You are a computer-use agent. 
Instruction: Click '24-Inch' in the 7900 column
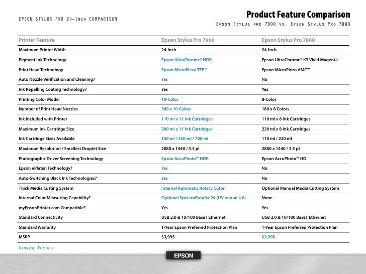(x=169, y=50)
